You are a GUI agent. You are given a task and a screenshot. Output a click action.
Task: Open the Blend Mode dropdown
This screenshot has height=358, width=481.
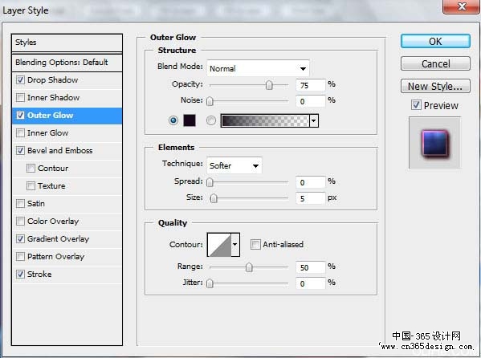pyautogui.click(x=258, y=68)
